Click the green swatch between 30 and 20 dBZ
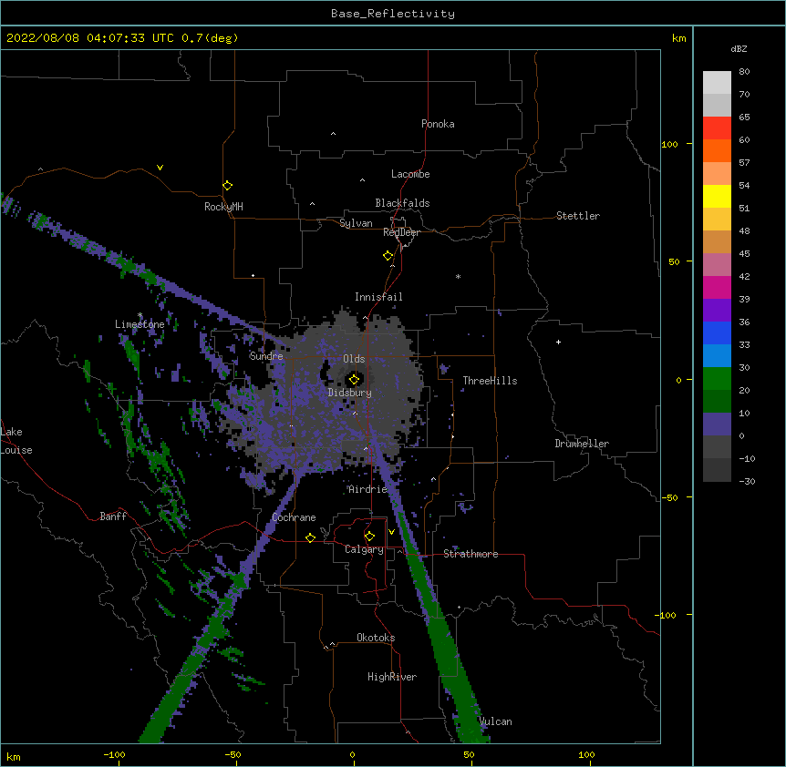Screen dimensions: 786x767 (x=717, y=379)
